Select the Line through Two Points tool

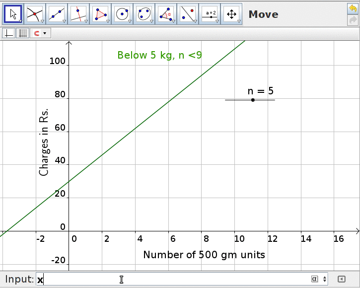57,14
